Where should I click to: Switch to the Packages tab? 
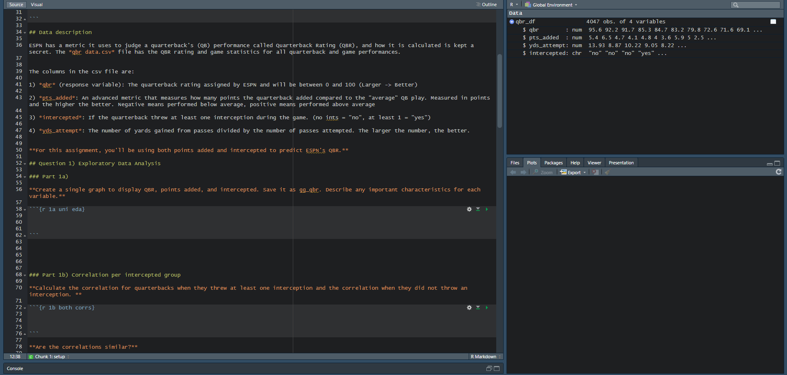click(x=553, y=163)
